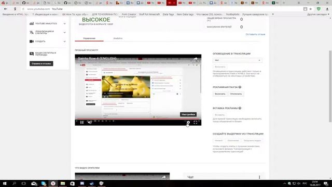Image resolution: width=332 pixels, height=187 pixels.
Task: Click the share arrow on Saints Row 4 preview
Action: (x=196, y=59)
